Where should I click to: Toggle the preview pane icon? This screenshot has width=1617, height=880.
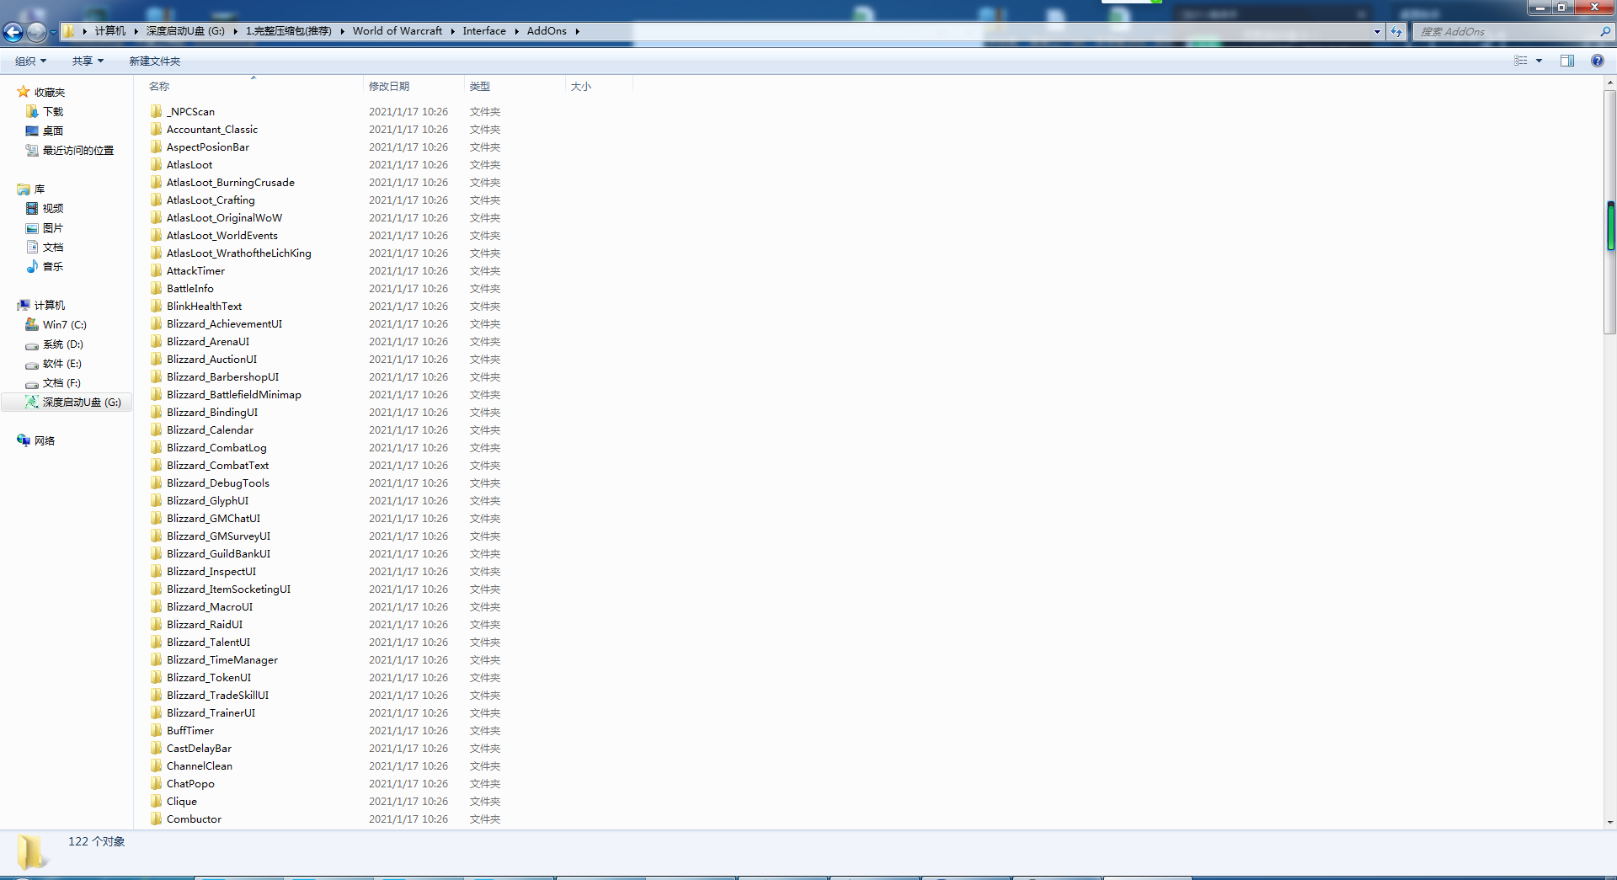(1566, 61)
